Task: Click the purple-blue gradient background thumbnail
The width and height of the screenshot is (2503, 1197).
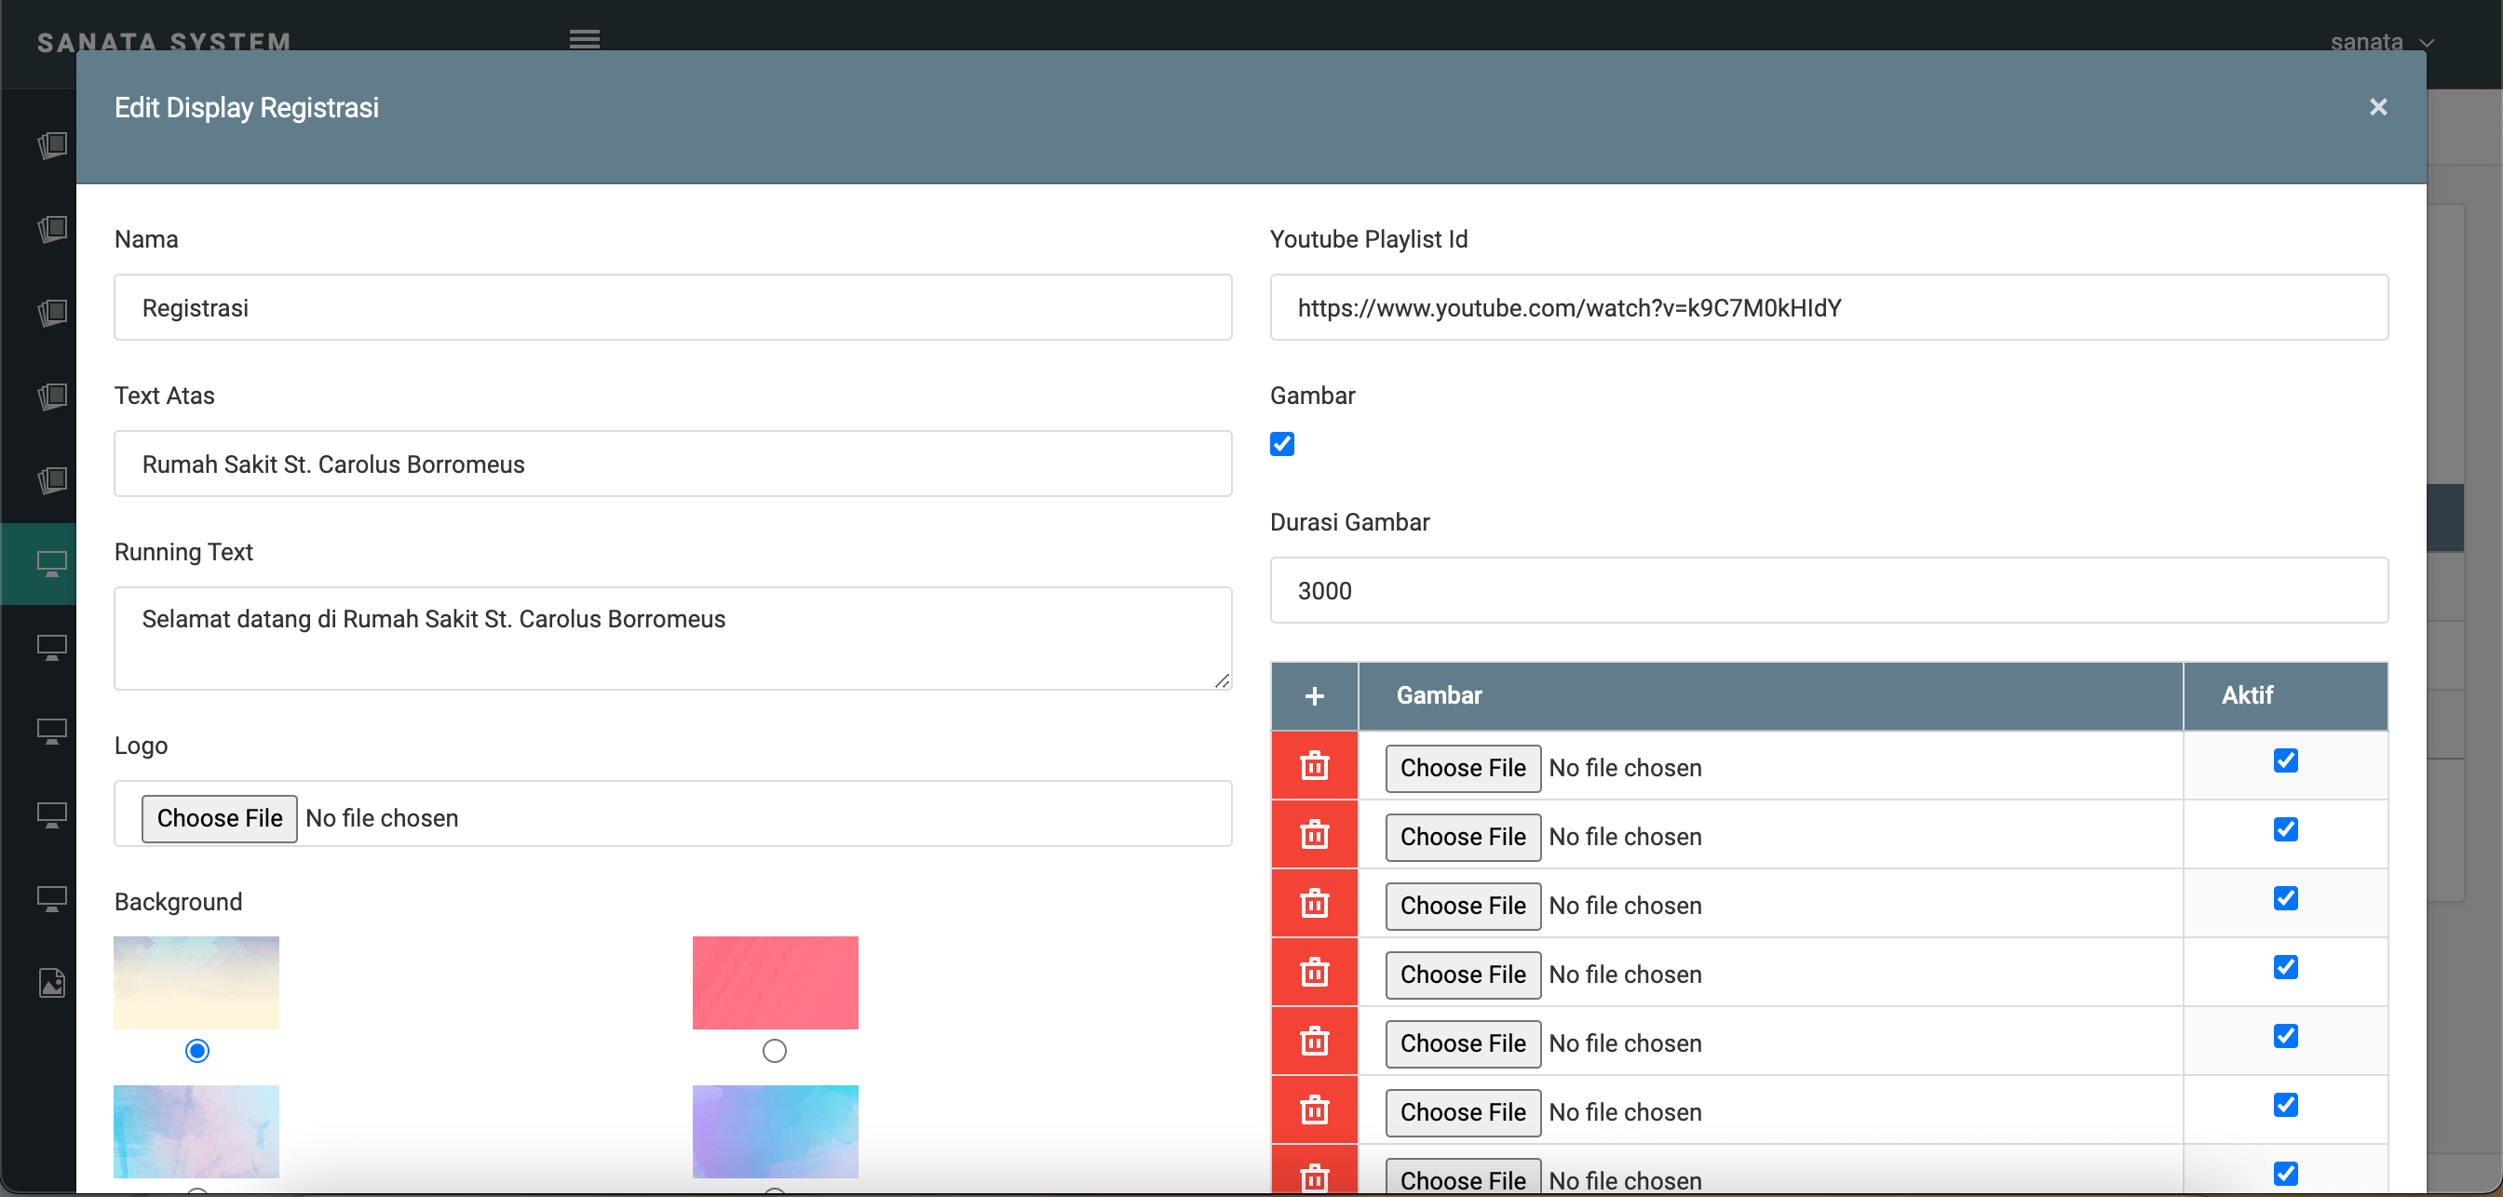Action: click(x=775, y=1131)
